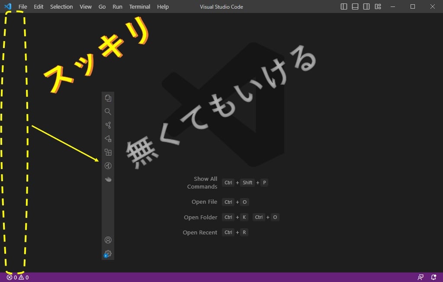
Task: Toggle the Secondary Side Bar layout icon
Action: coord(366,6)
